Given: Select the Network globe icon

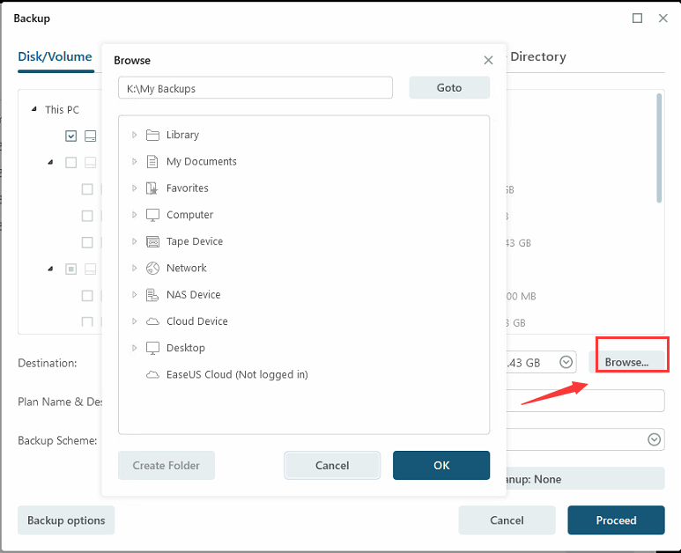Looking at the screenshot, I should point(152,268).
